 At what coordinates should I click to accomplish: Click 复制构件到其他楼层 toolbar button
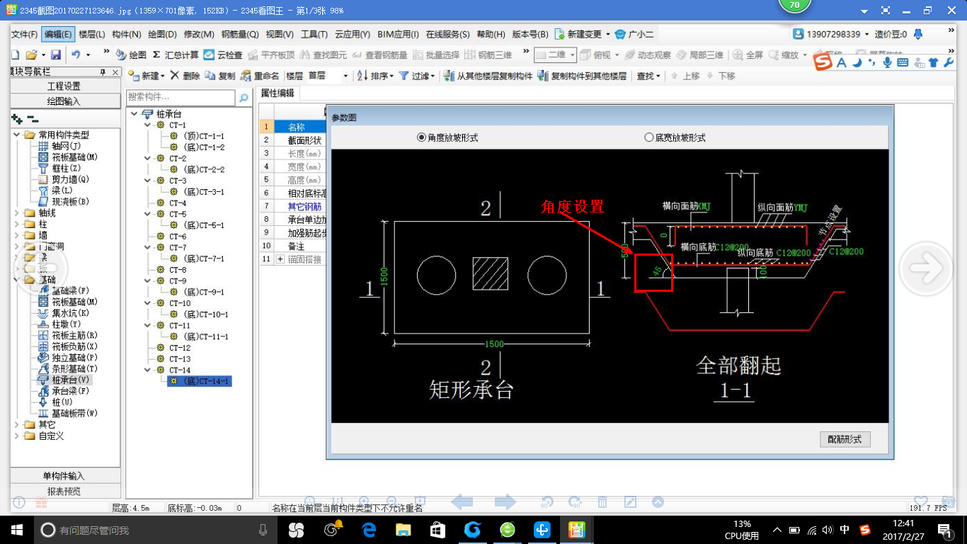(582, 76)
